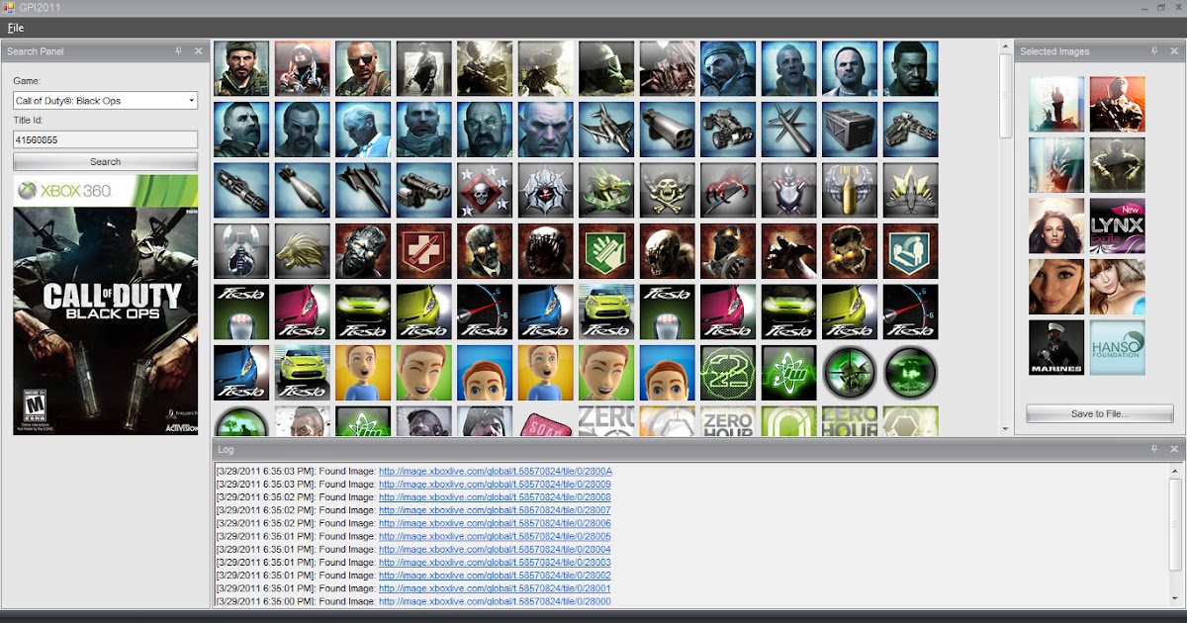Viewport: 1187px width, 623px height.
Task: Pick the teal person shield icon
Action: coord(911,251)
